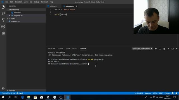Select the Terminal panel tab

83,49
